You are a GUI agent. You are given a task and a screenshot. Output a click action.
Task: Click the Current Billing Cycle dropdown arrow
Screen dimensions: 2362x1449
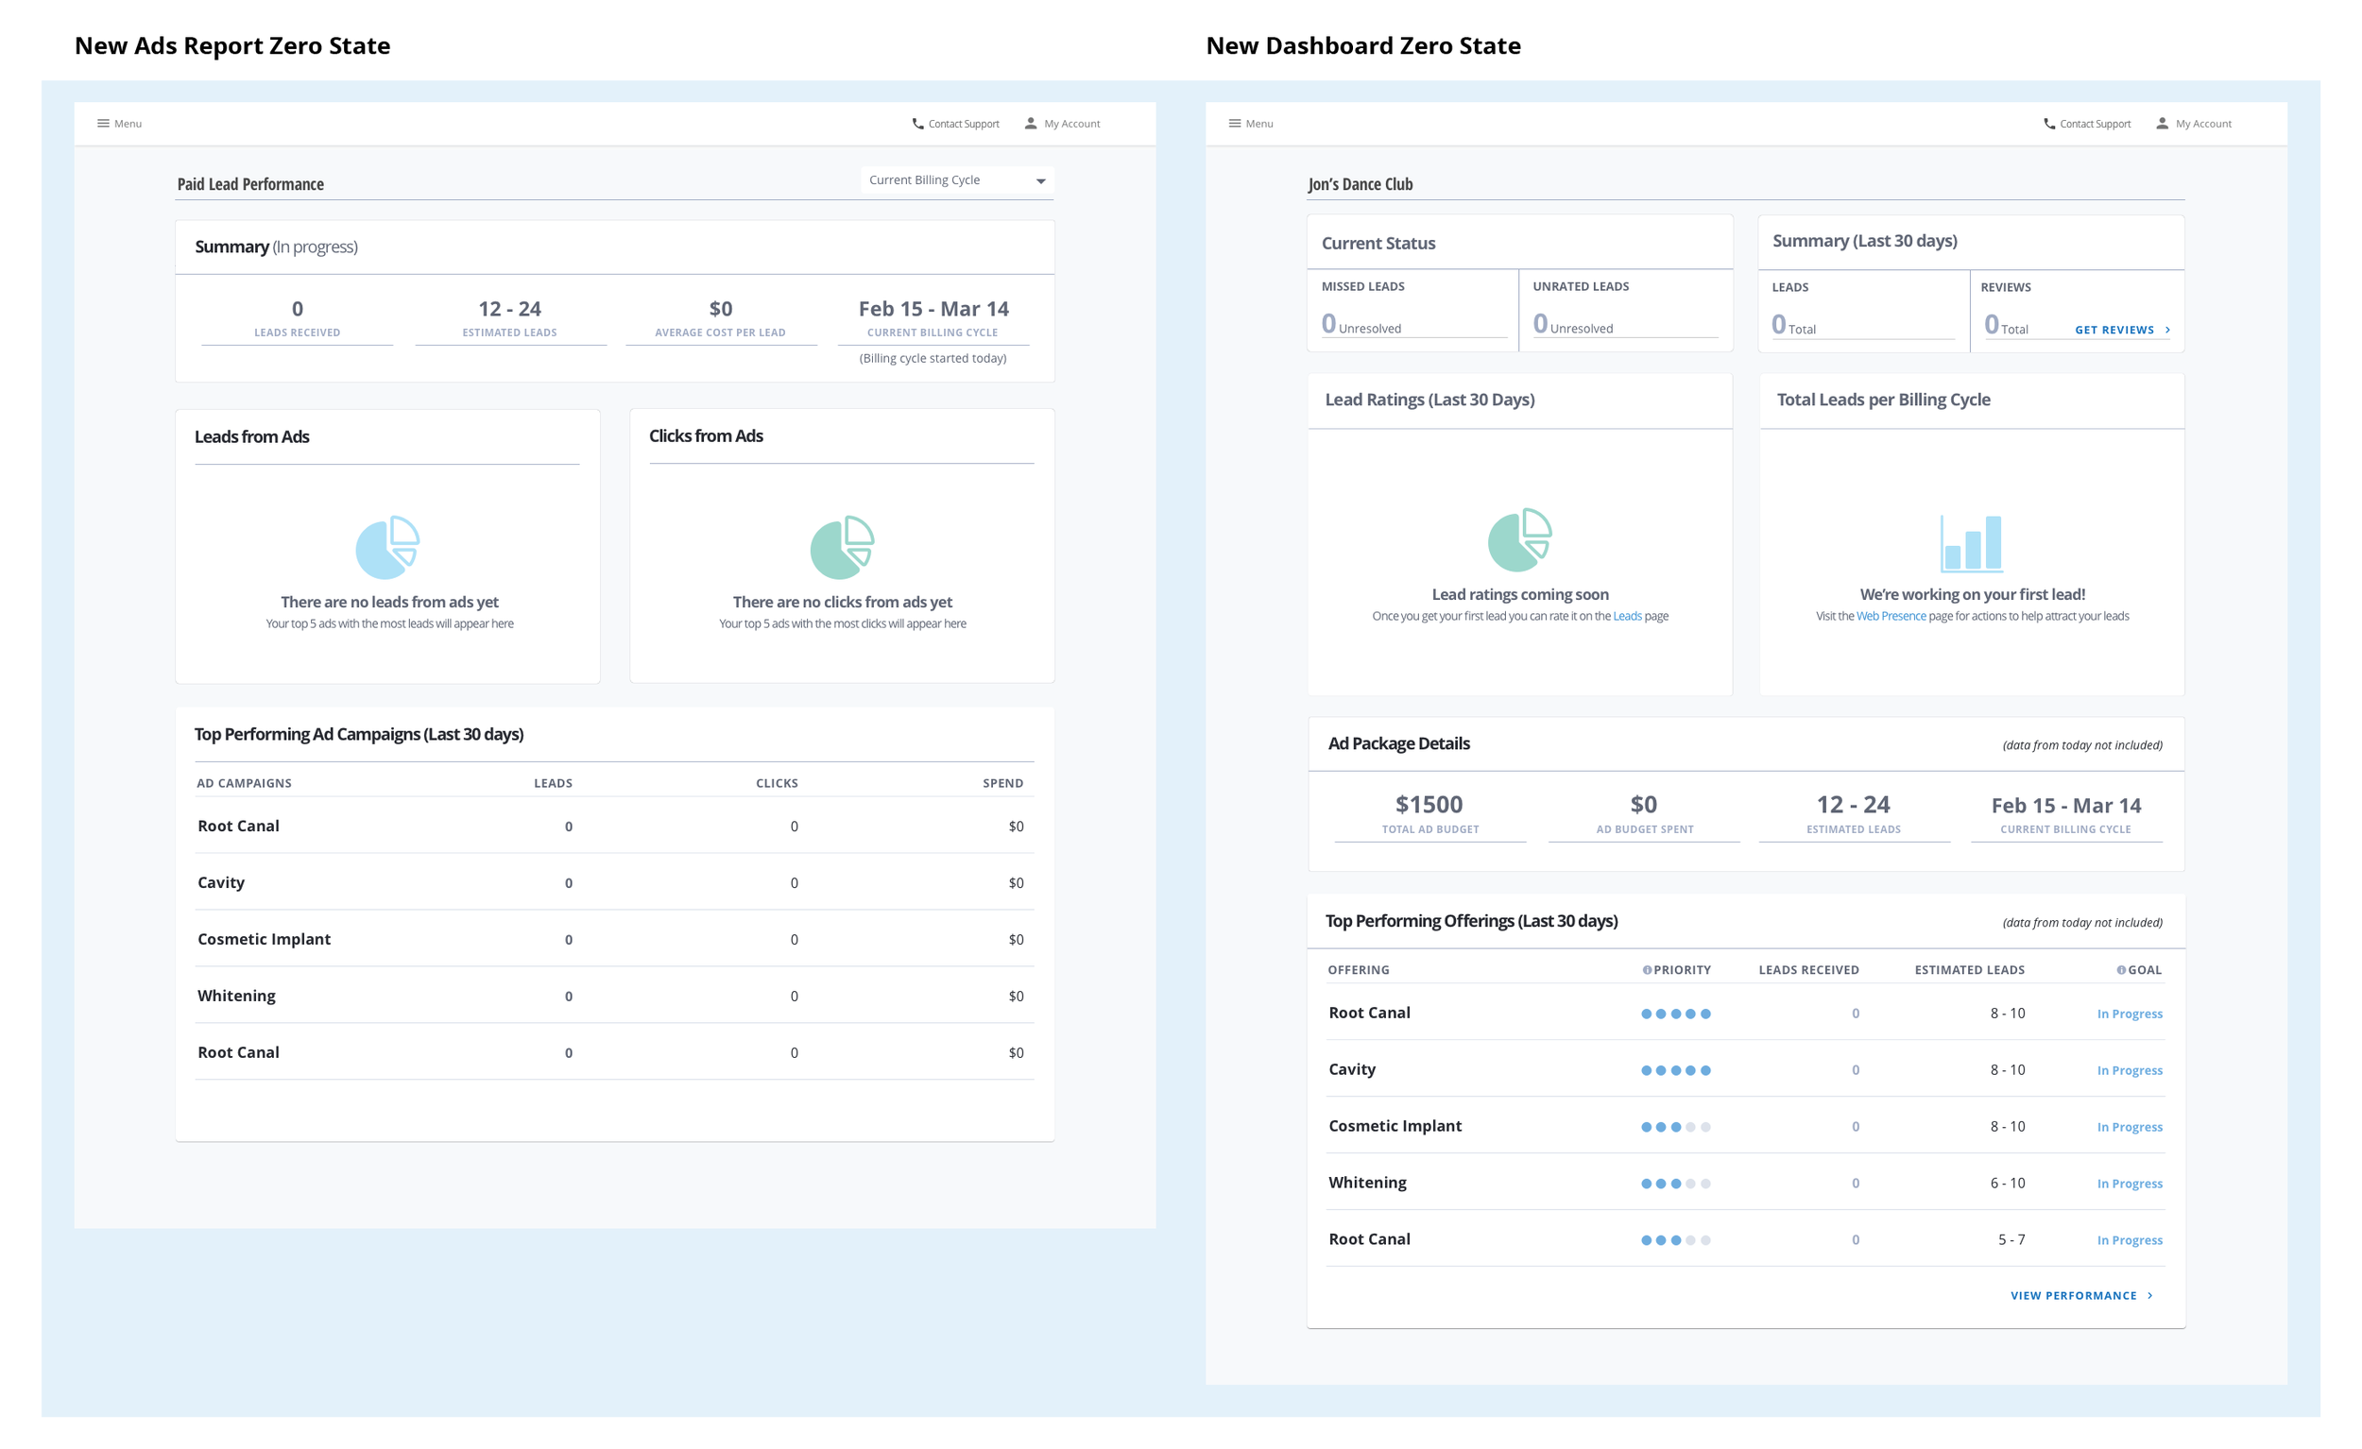click(1041, 181)
